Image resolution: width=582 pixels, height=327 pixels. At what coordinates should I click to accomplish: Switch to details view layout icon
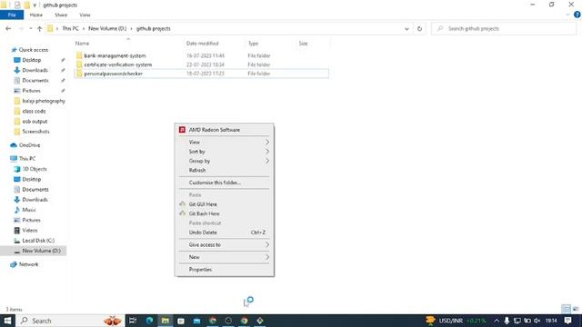pos(566,309)
